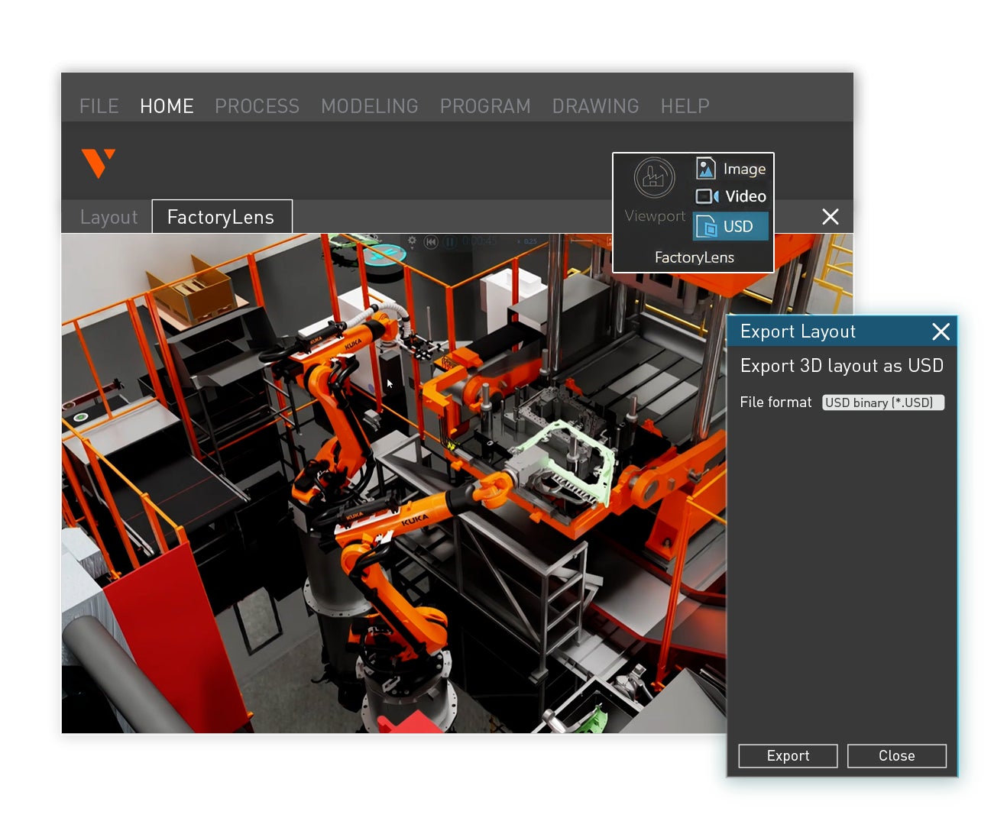The image size is (1007, 834).
Task: Select the HOME ribbon tab
Action: click(x=167, y=106)
